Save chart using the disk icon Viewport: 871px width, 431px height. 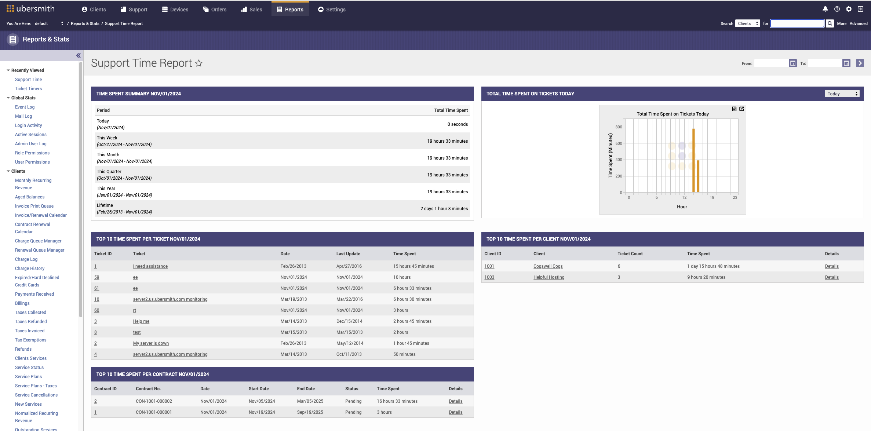pyautogui.click(x=734, y=109)
